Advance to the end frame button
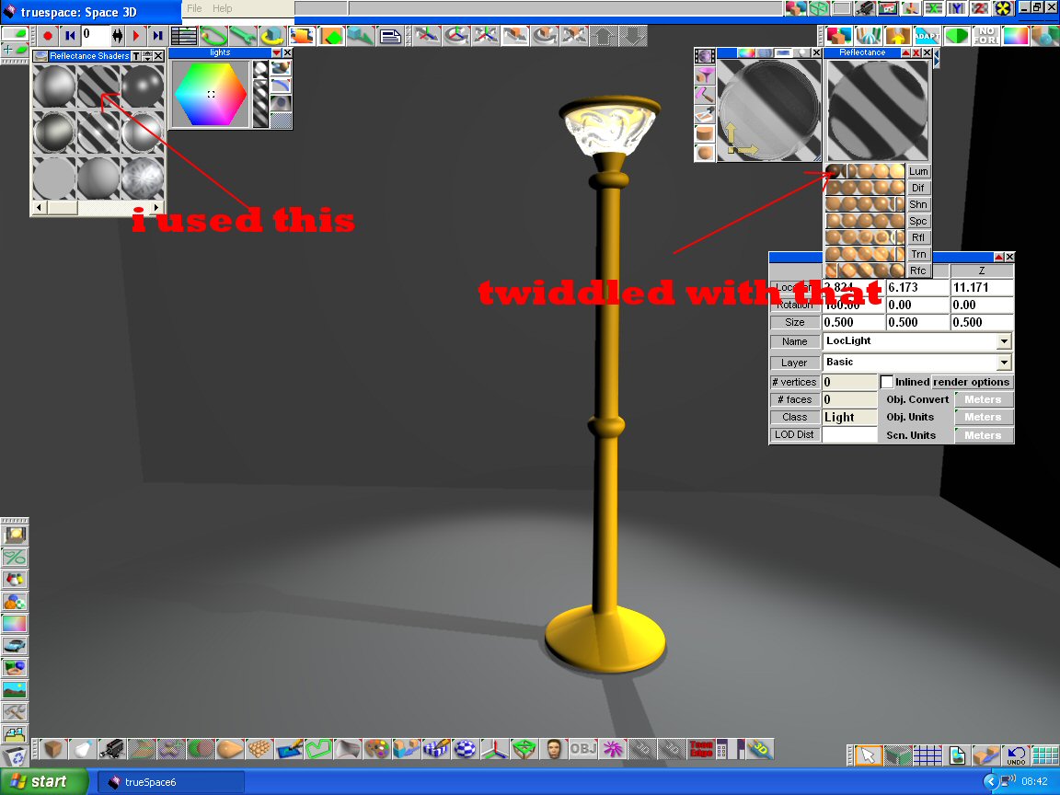1060x795 pixels. point(157,35)
